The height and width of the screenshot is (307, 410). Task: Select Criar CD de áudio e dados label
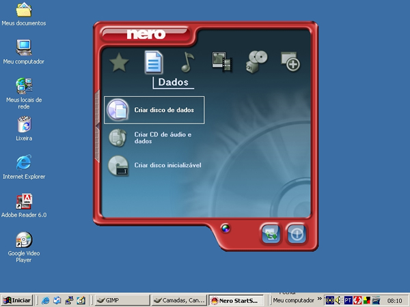pos(163,138)
